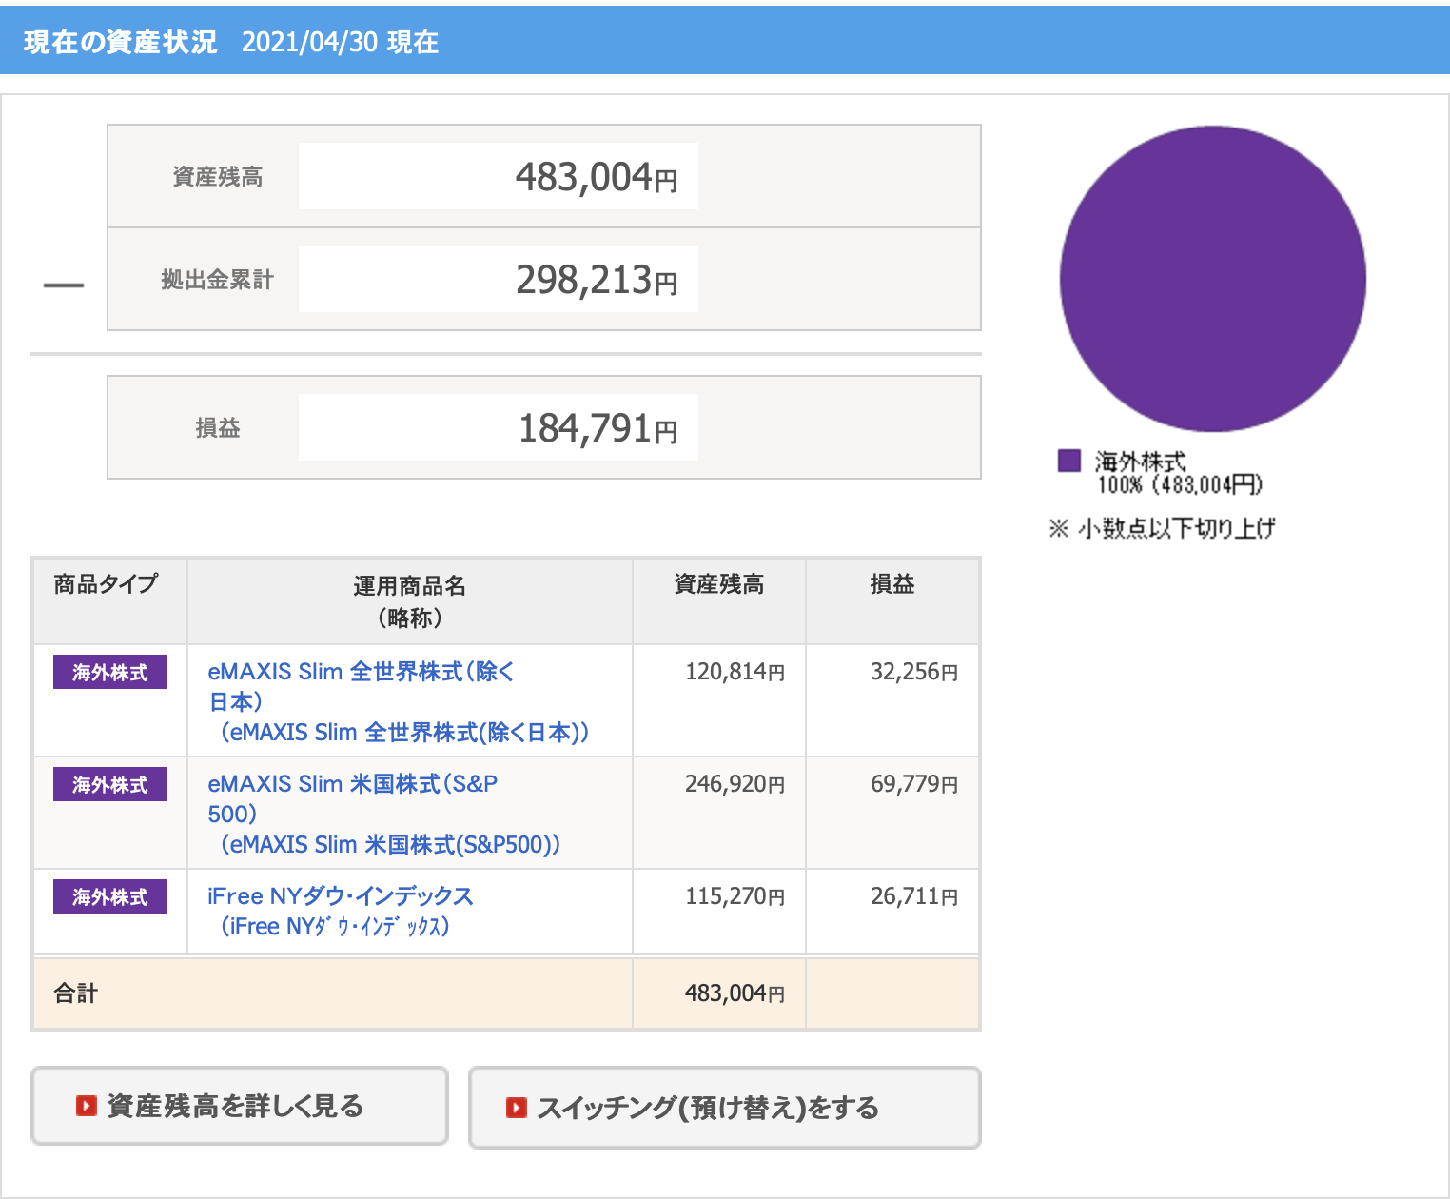The height and width of the screenshot is (1199, 1450).
Task: Click 資産残高を詳しく見る button
Action: [x=240, y=1106]
